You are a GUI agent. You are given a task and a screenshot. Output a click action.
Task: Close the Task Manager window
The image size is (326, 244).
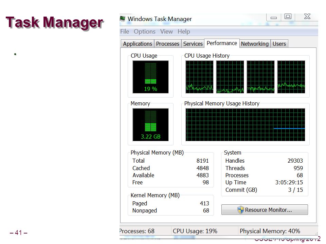tap(307, 17)
